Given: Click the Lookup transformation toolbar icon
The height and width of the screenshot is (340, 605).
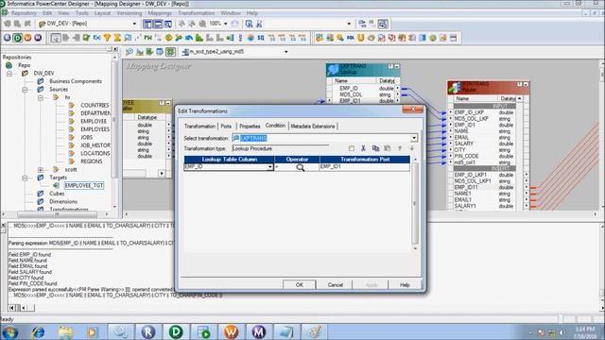Looking at the screenshot, I should (128, 38).
